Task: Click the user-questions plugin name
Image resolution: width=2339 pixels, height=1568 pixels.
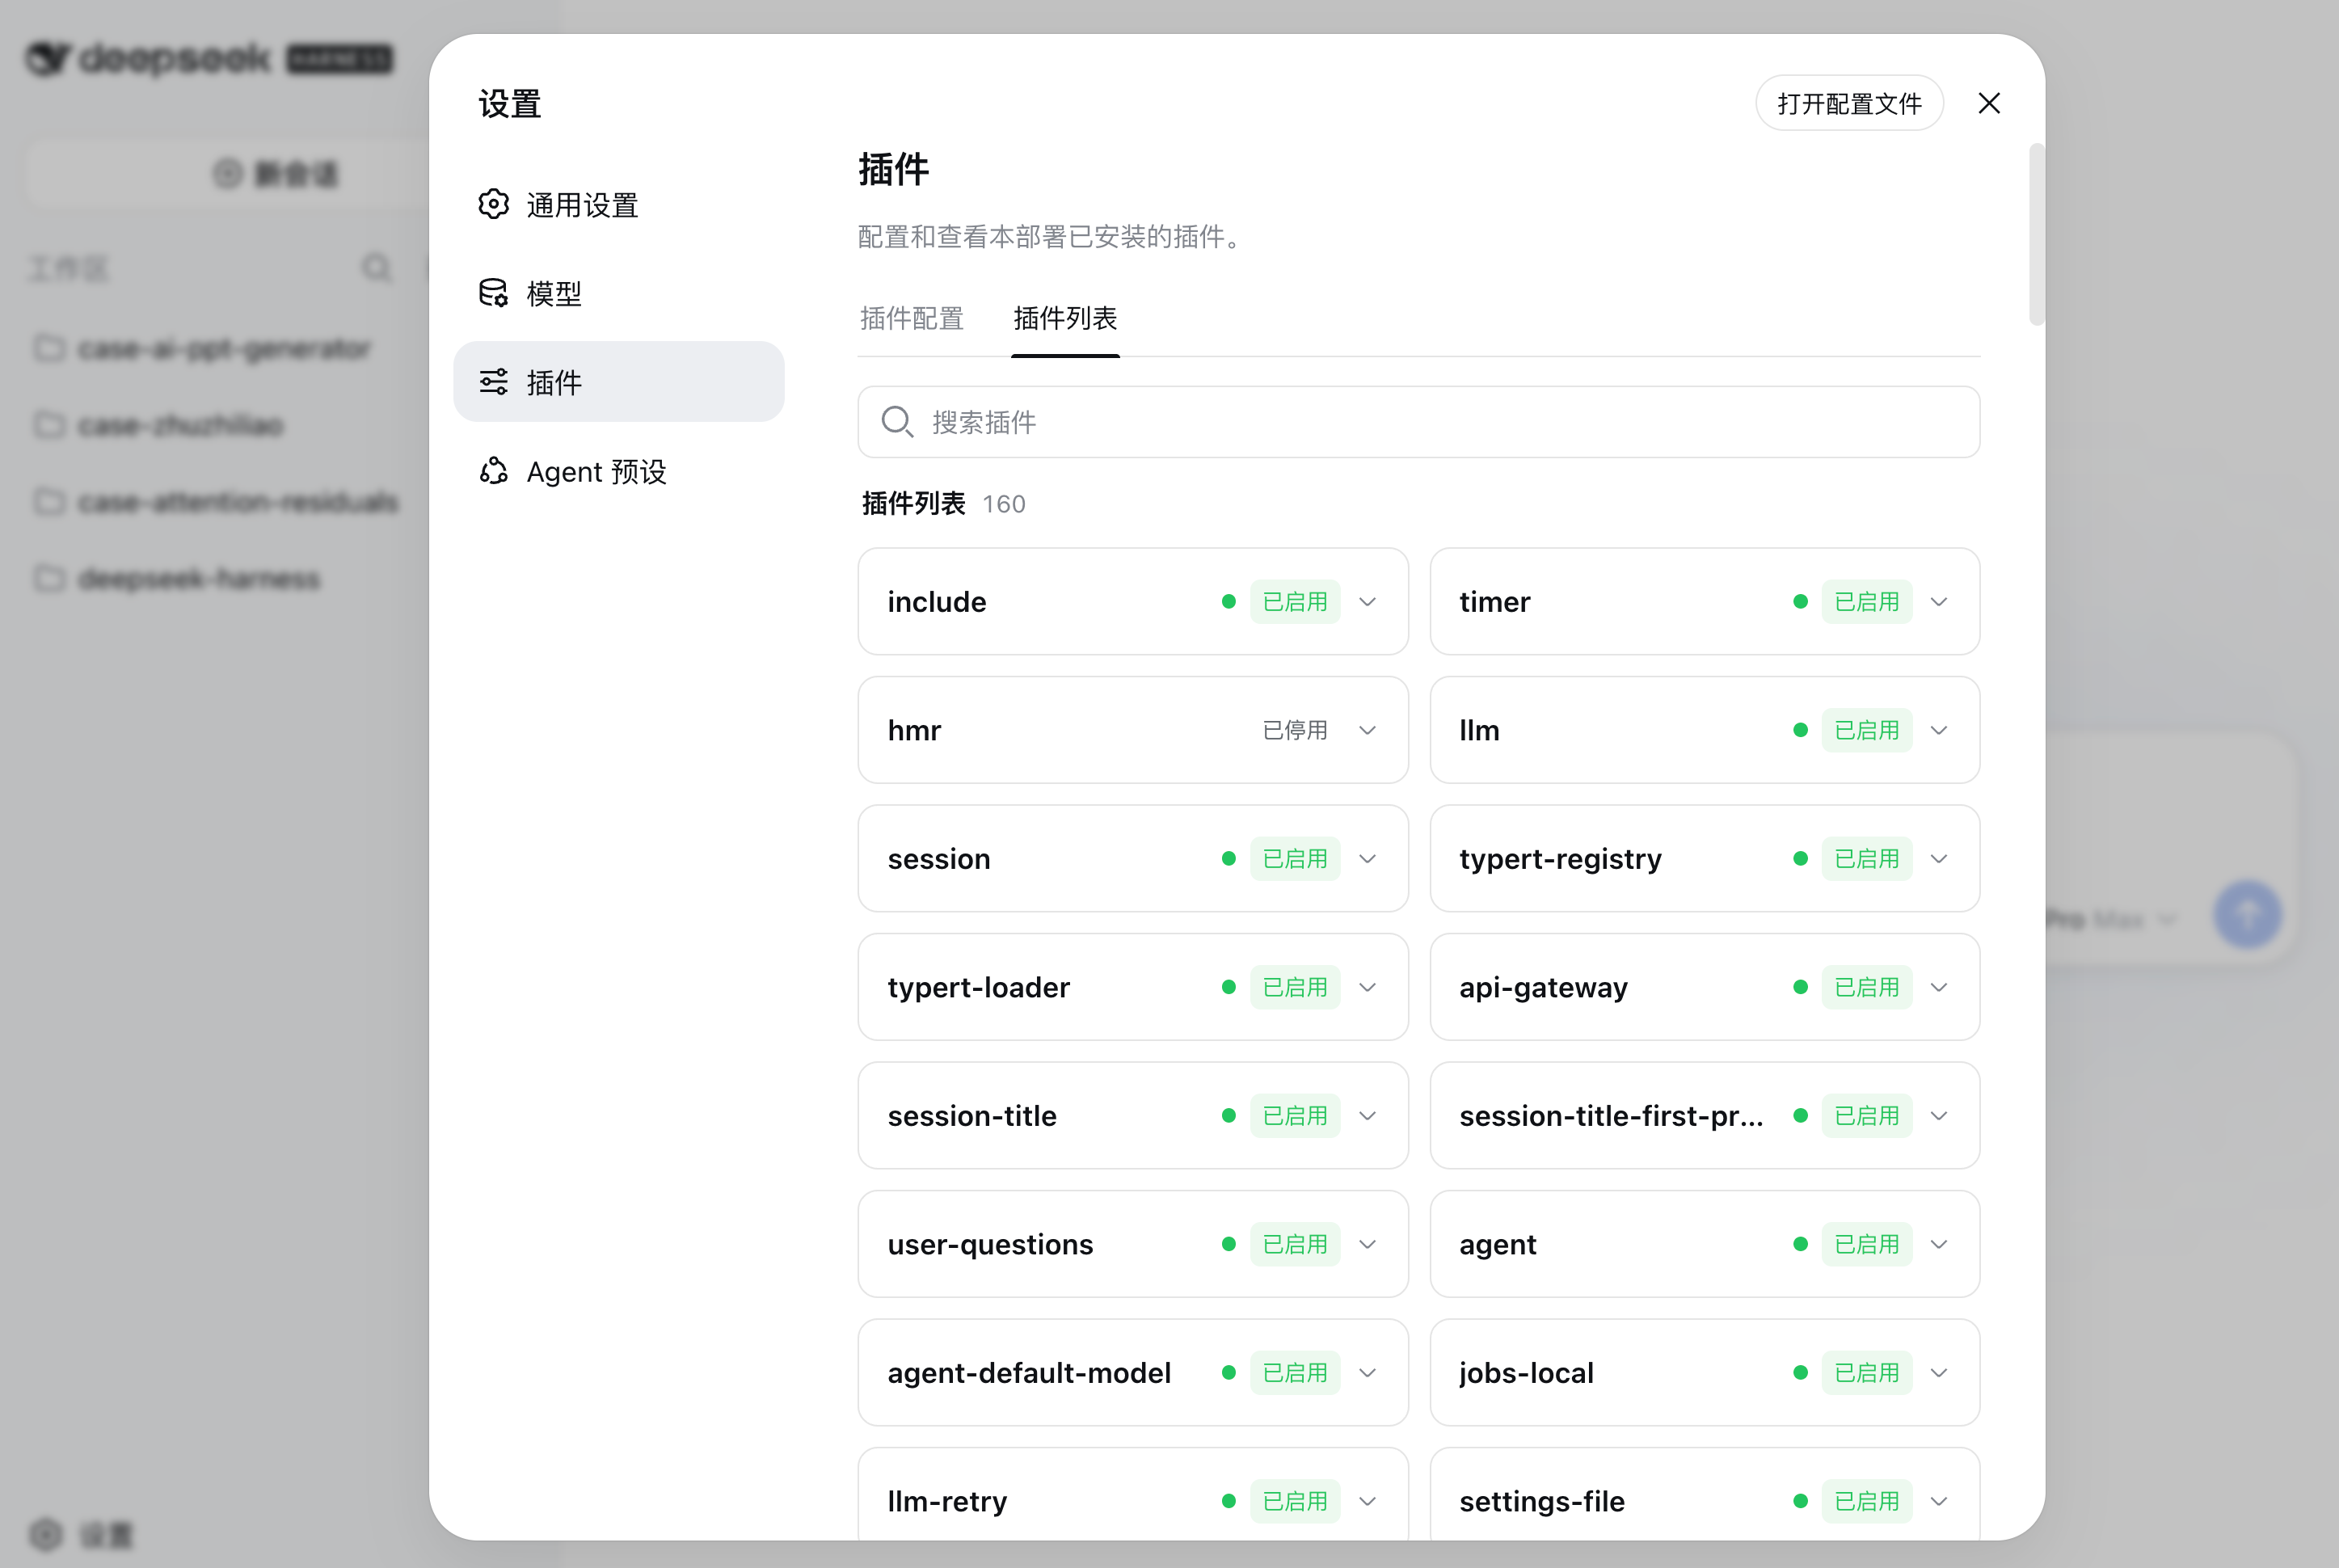Action: tap(990, 1245)
